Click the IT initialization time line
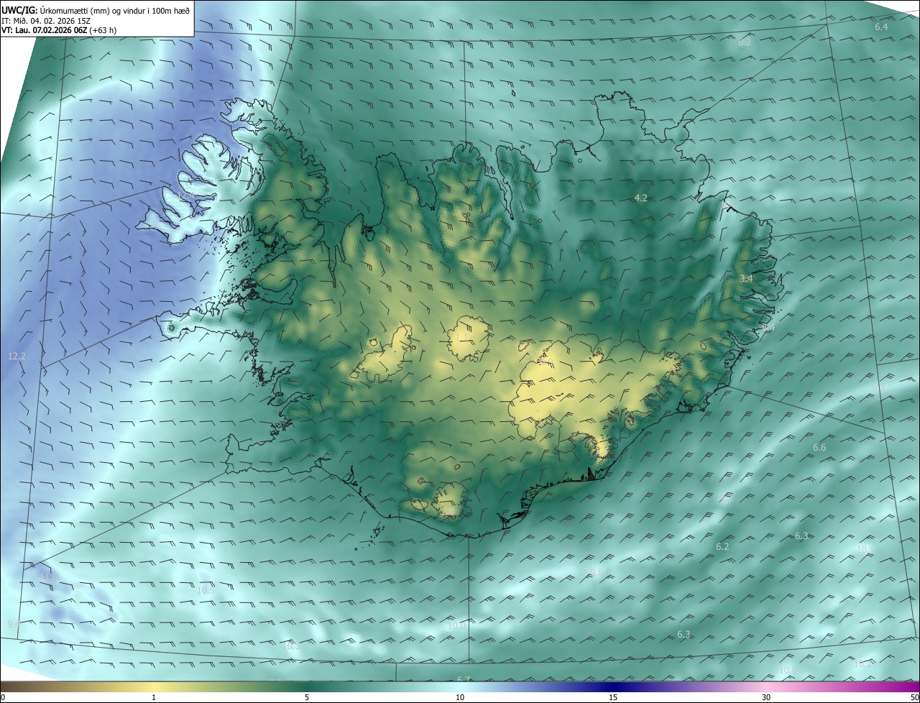Screen dimensions: 920x703 click(46, 20)
